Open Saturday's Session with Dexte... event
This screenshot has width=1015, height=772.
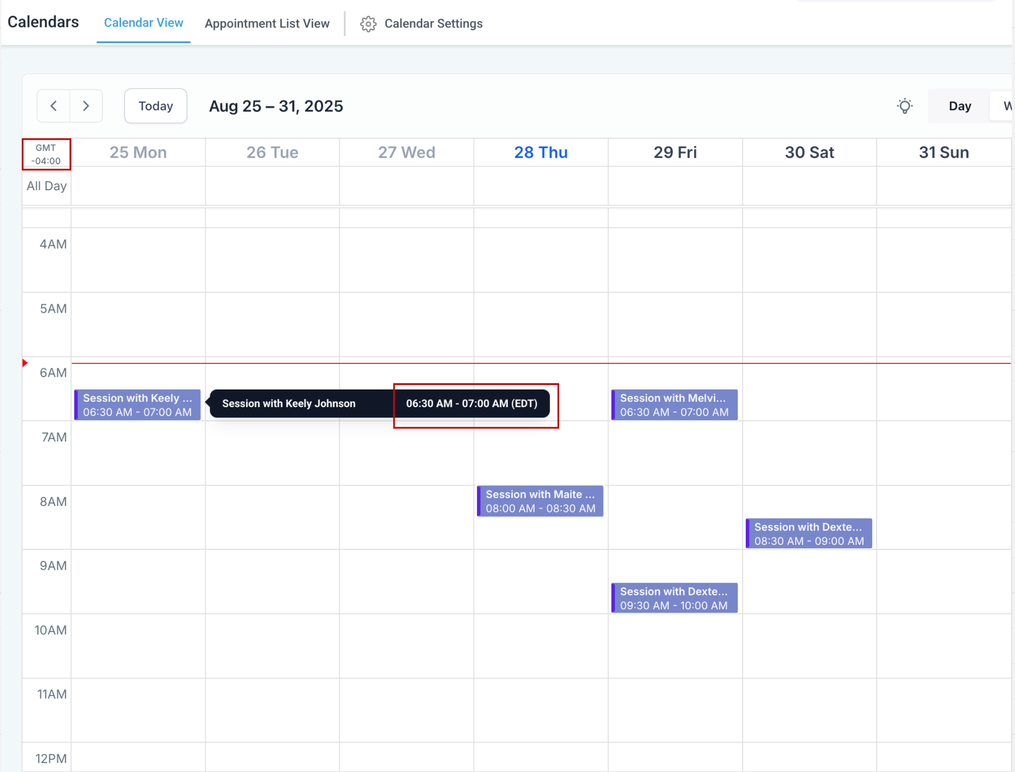pyautogui.click(x=809, y=534)
